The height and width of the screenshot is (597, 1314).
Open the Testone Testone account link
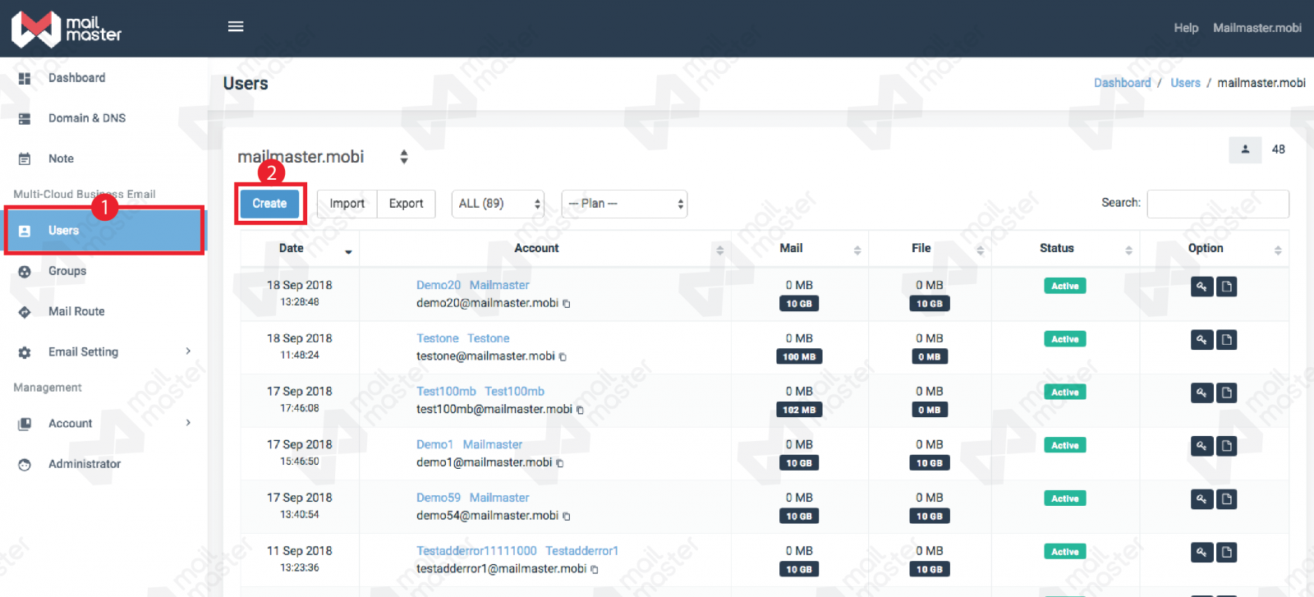[462, 338]
